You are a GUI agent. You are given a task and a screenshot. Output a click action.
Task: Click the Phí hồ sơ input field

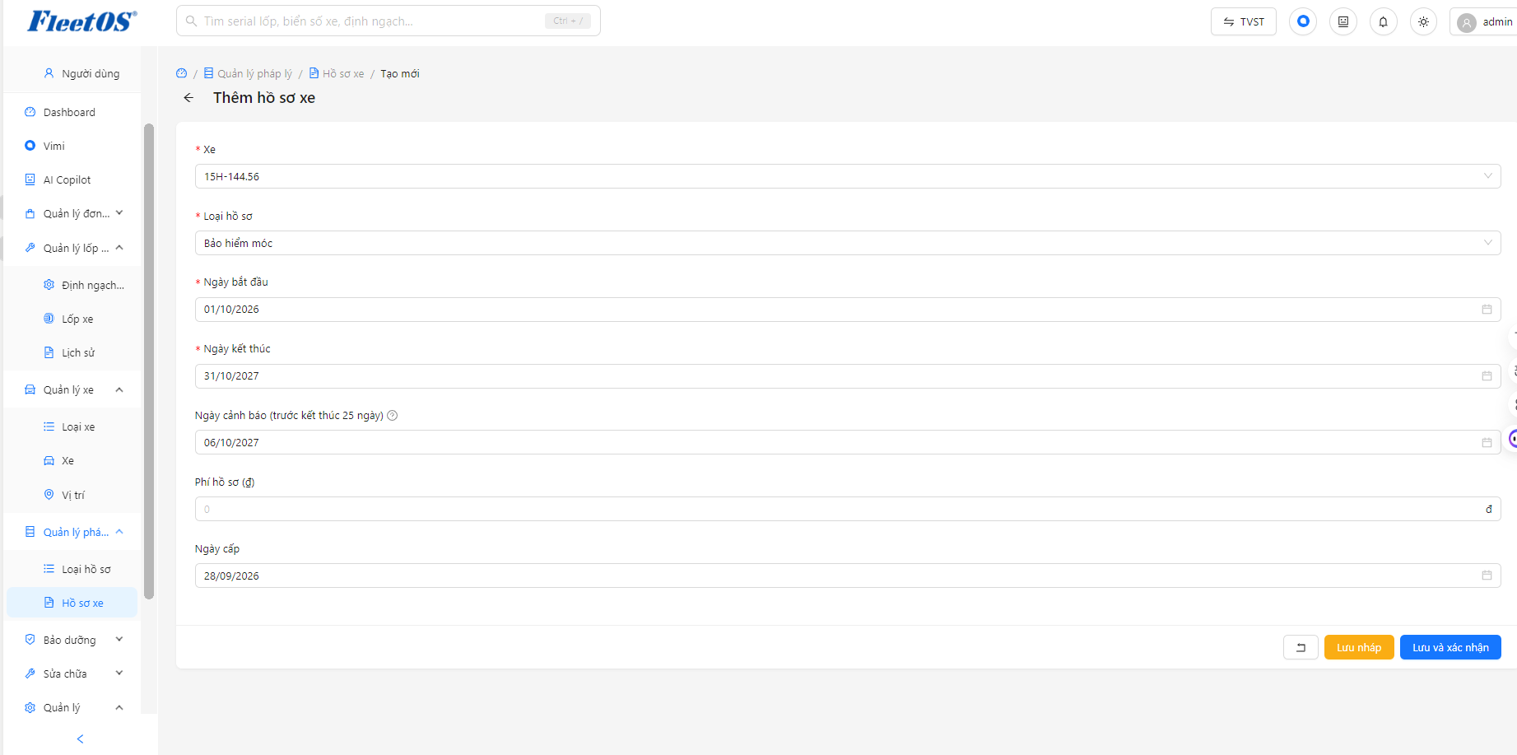[848, 509]
